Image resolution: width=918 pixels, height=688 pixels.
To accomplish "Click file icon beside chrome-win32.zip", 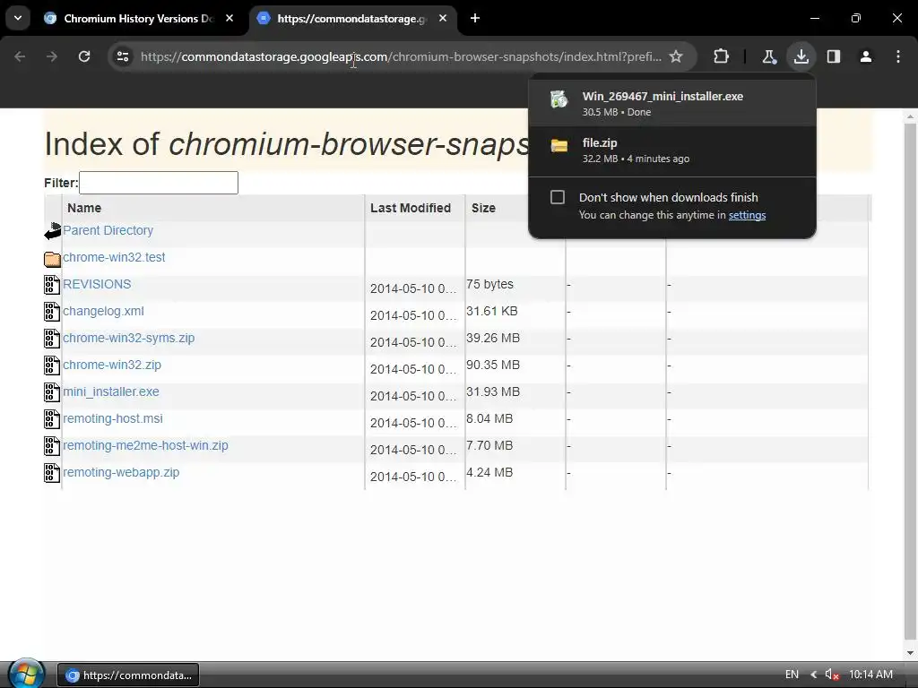I will click(x=52, y=365).
